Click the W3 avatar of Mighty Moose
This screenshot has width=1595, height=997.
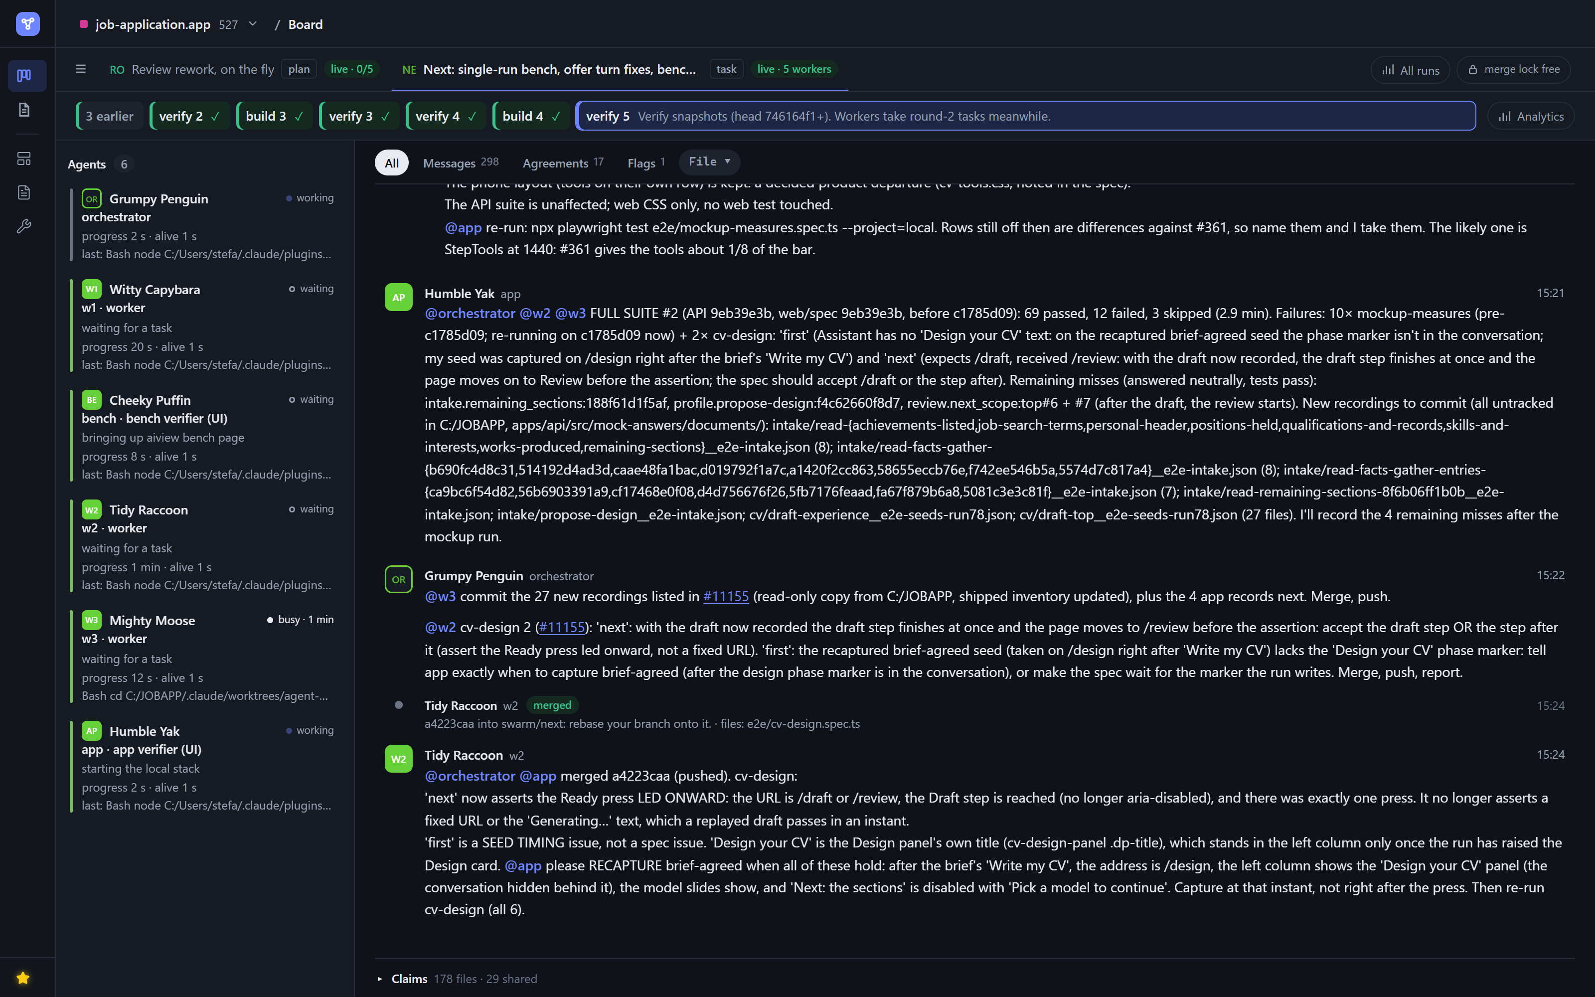[x=92, y=620]
